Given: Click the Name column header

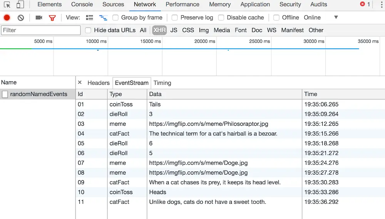Looking at the screenshot, I should point(38,82).
